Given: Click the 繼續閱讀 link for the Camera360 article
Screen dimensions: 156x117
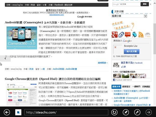Looking at the screenshot, I should click(103, 63).
